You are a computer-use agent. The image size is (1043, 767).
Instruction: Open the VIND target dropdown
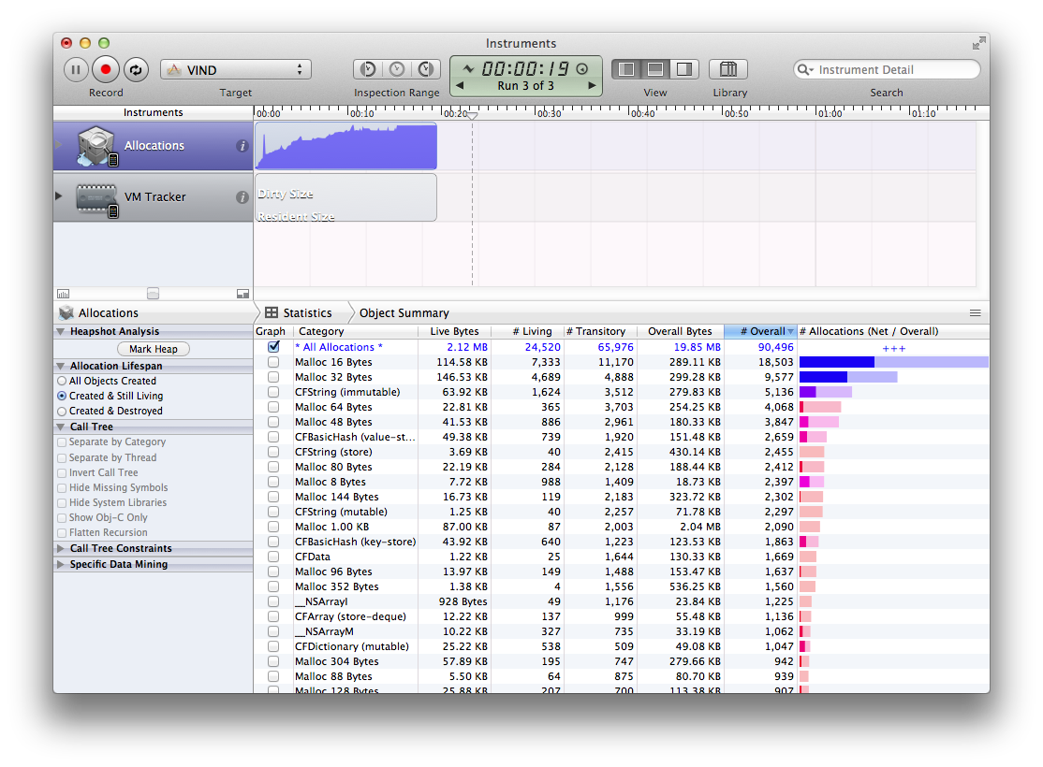236,70
